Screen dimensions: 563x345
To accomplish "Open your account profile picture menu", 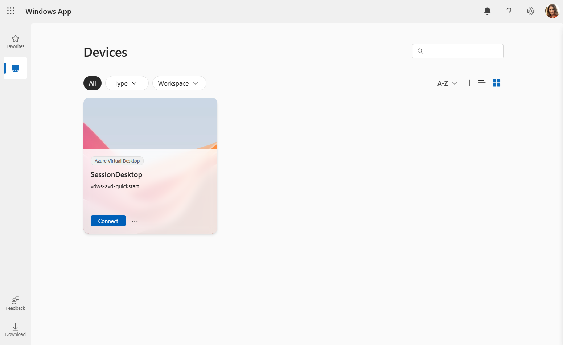I will 552,11.
